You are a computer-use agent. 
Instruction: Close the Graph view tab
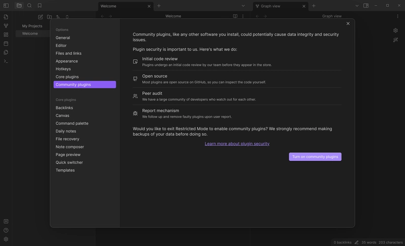pos(304,6)
